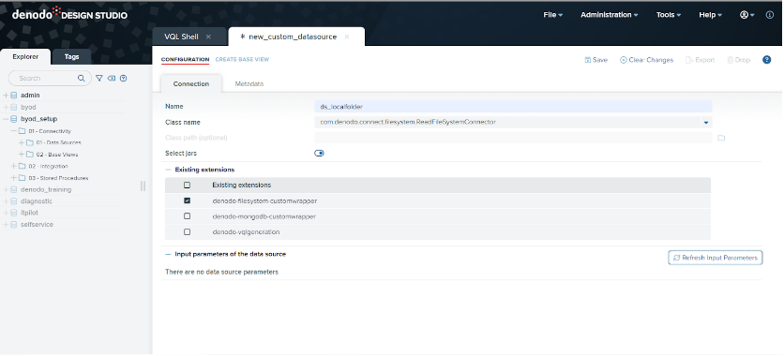
Task: Click the selfservice database icon
Action: (14, 225)
